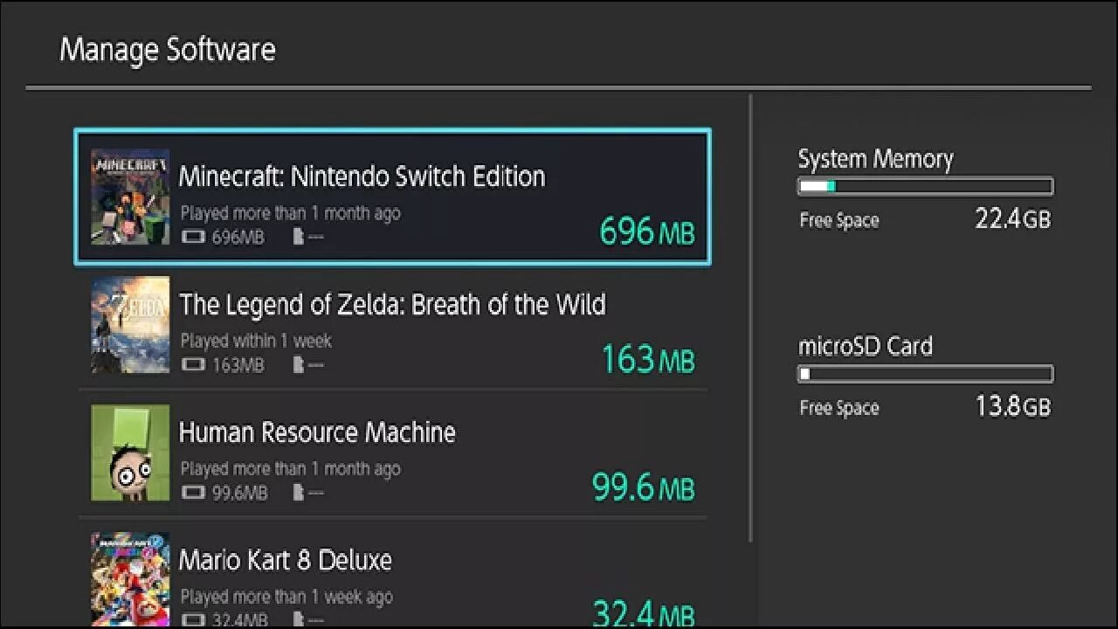The height and width of the screenshot is (629, 1118).
Task: Click the large cyan 163 MB size
Action: [x=648, y=359]
